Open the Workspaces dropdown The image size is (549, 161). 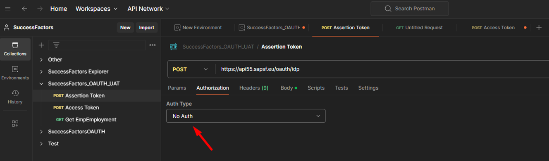[96, 9]
